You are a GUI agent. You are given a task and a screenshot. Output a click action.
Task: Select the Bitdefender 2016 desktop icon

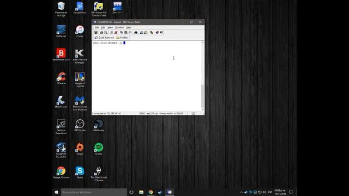point(61,54)
